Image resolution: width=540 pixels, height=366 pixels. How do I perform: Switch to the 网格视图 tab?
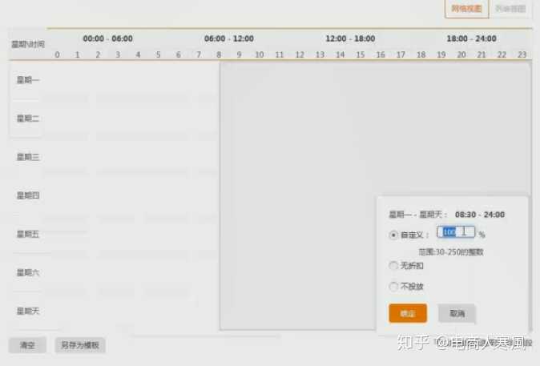click(x=466, y=9)
